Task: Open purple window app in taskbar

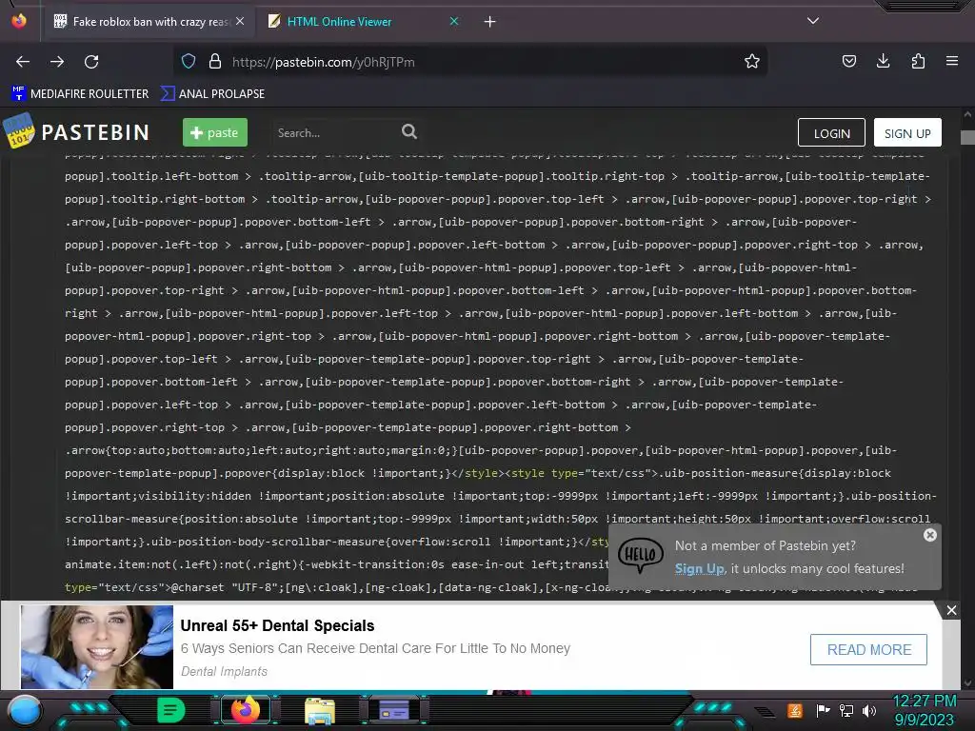Action: coord(394,710)
